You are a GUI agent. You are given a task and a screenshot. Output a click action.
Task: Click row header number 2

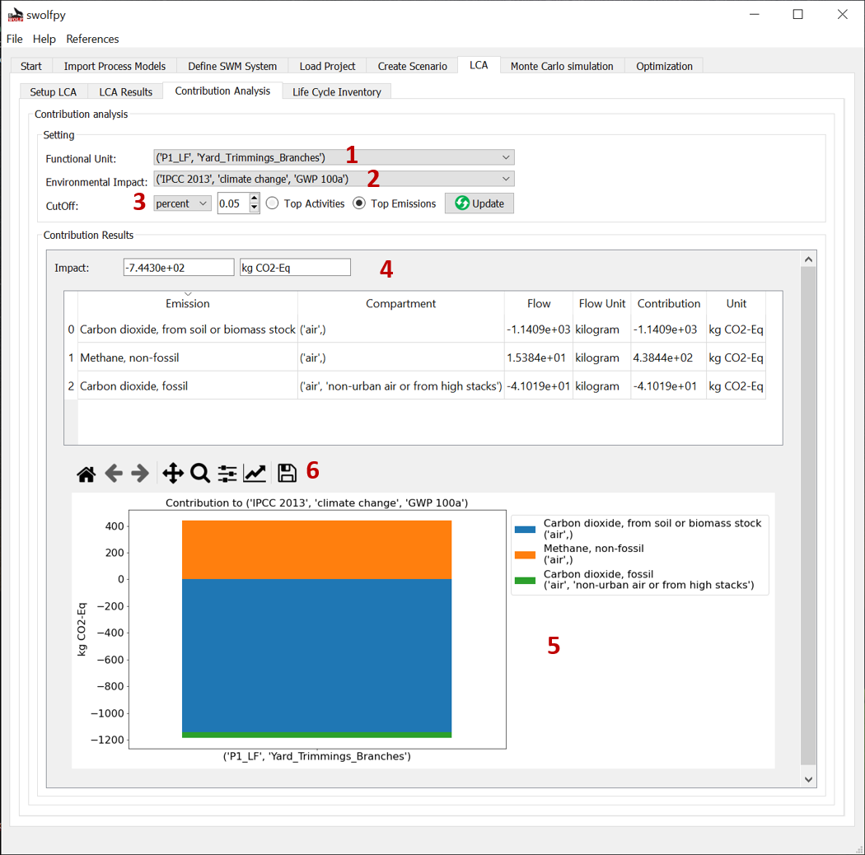coord(71,385)
